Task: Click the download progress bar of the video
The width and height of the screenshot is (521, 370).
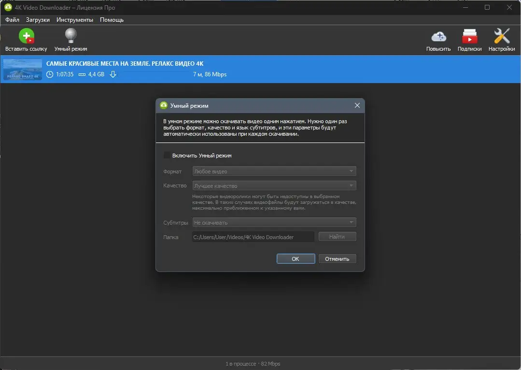Action: [154, 74]
